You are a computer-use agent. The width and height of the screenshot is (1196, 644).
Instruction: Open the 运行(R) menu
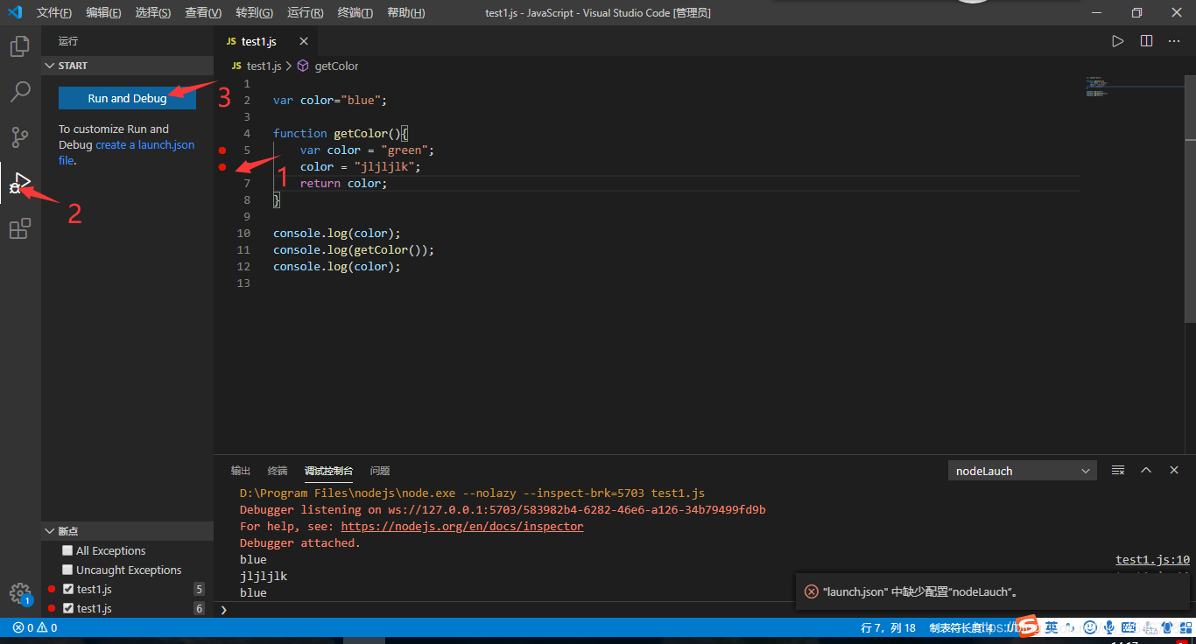[x=305, y=13]
